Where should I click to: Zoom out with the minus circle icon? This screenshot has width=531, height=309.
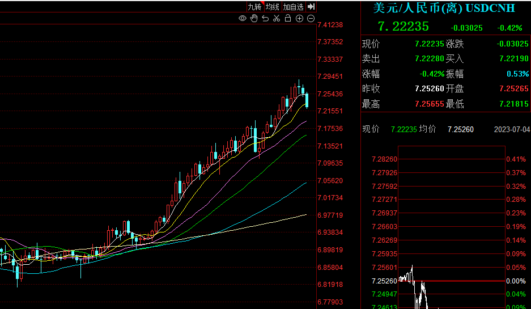pyautogui.click(x=311, y=18)
